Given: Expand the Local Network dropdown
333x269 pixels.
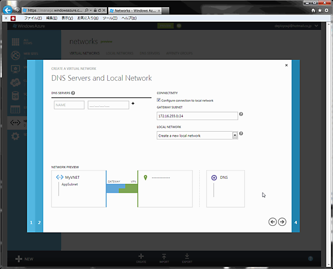Looking at the screenshot, I should (235, 135).
